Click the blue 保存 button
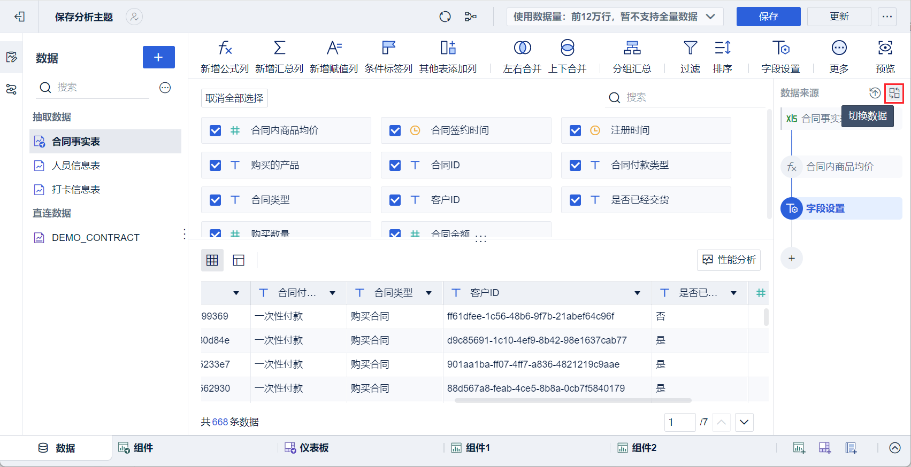The width and height of the screenshot is (911, 467). (769, 17)
